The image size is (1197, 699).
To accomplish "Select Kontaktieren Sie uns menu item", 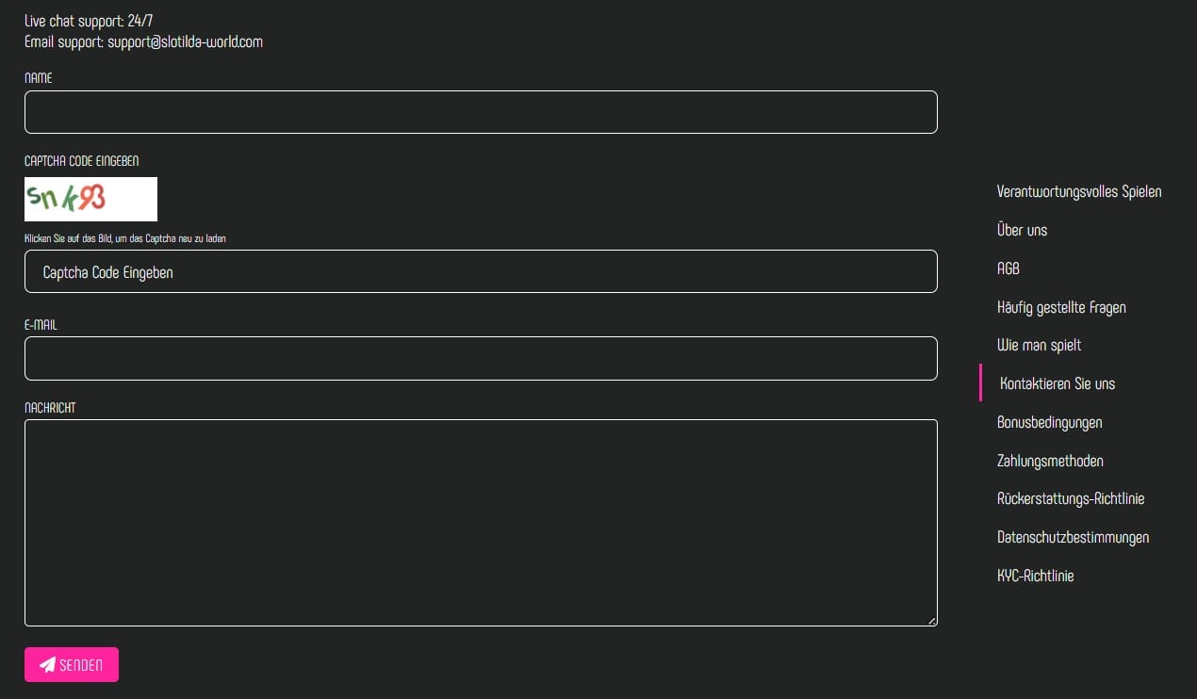I will pyautogui.click(x=1058, y=383).
